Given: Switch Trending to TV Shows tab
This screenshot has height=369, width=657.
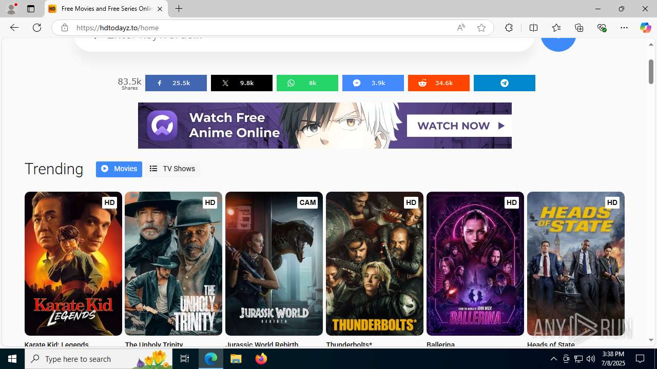Looking at the screenshot, I should tap(172, 169).
